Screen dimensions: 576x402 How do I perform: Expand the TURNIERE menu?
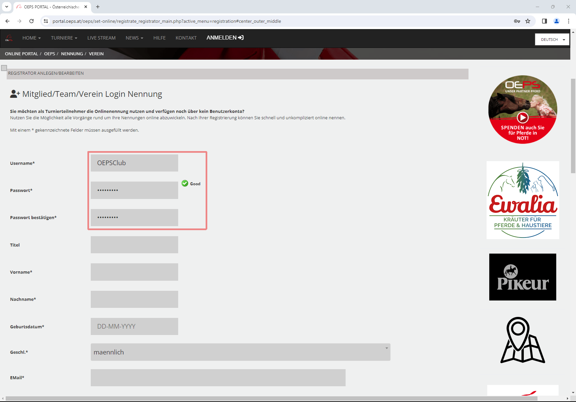click(x=64, y=38)
